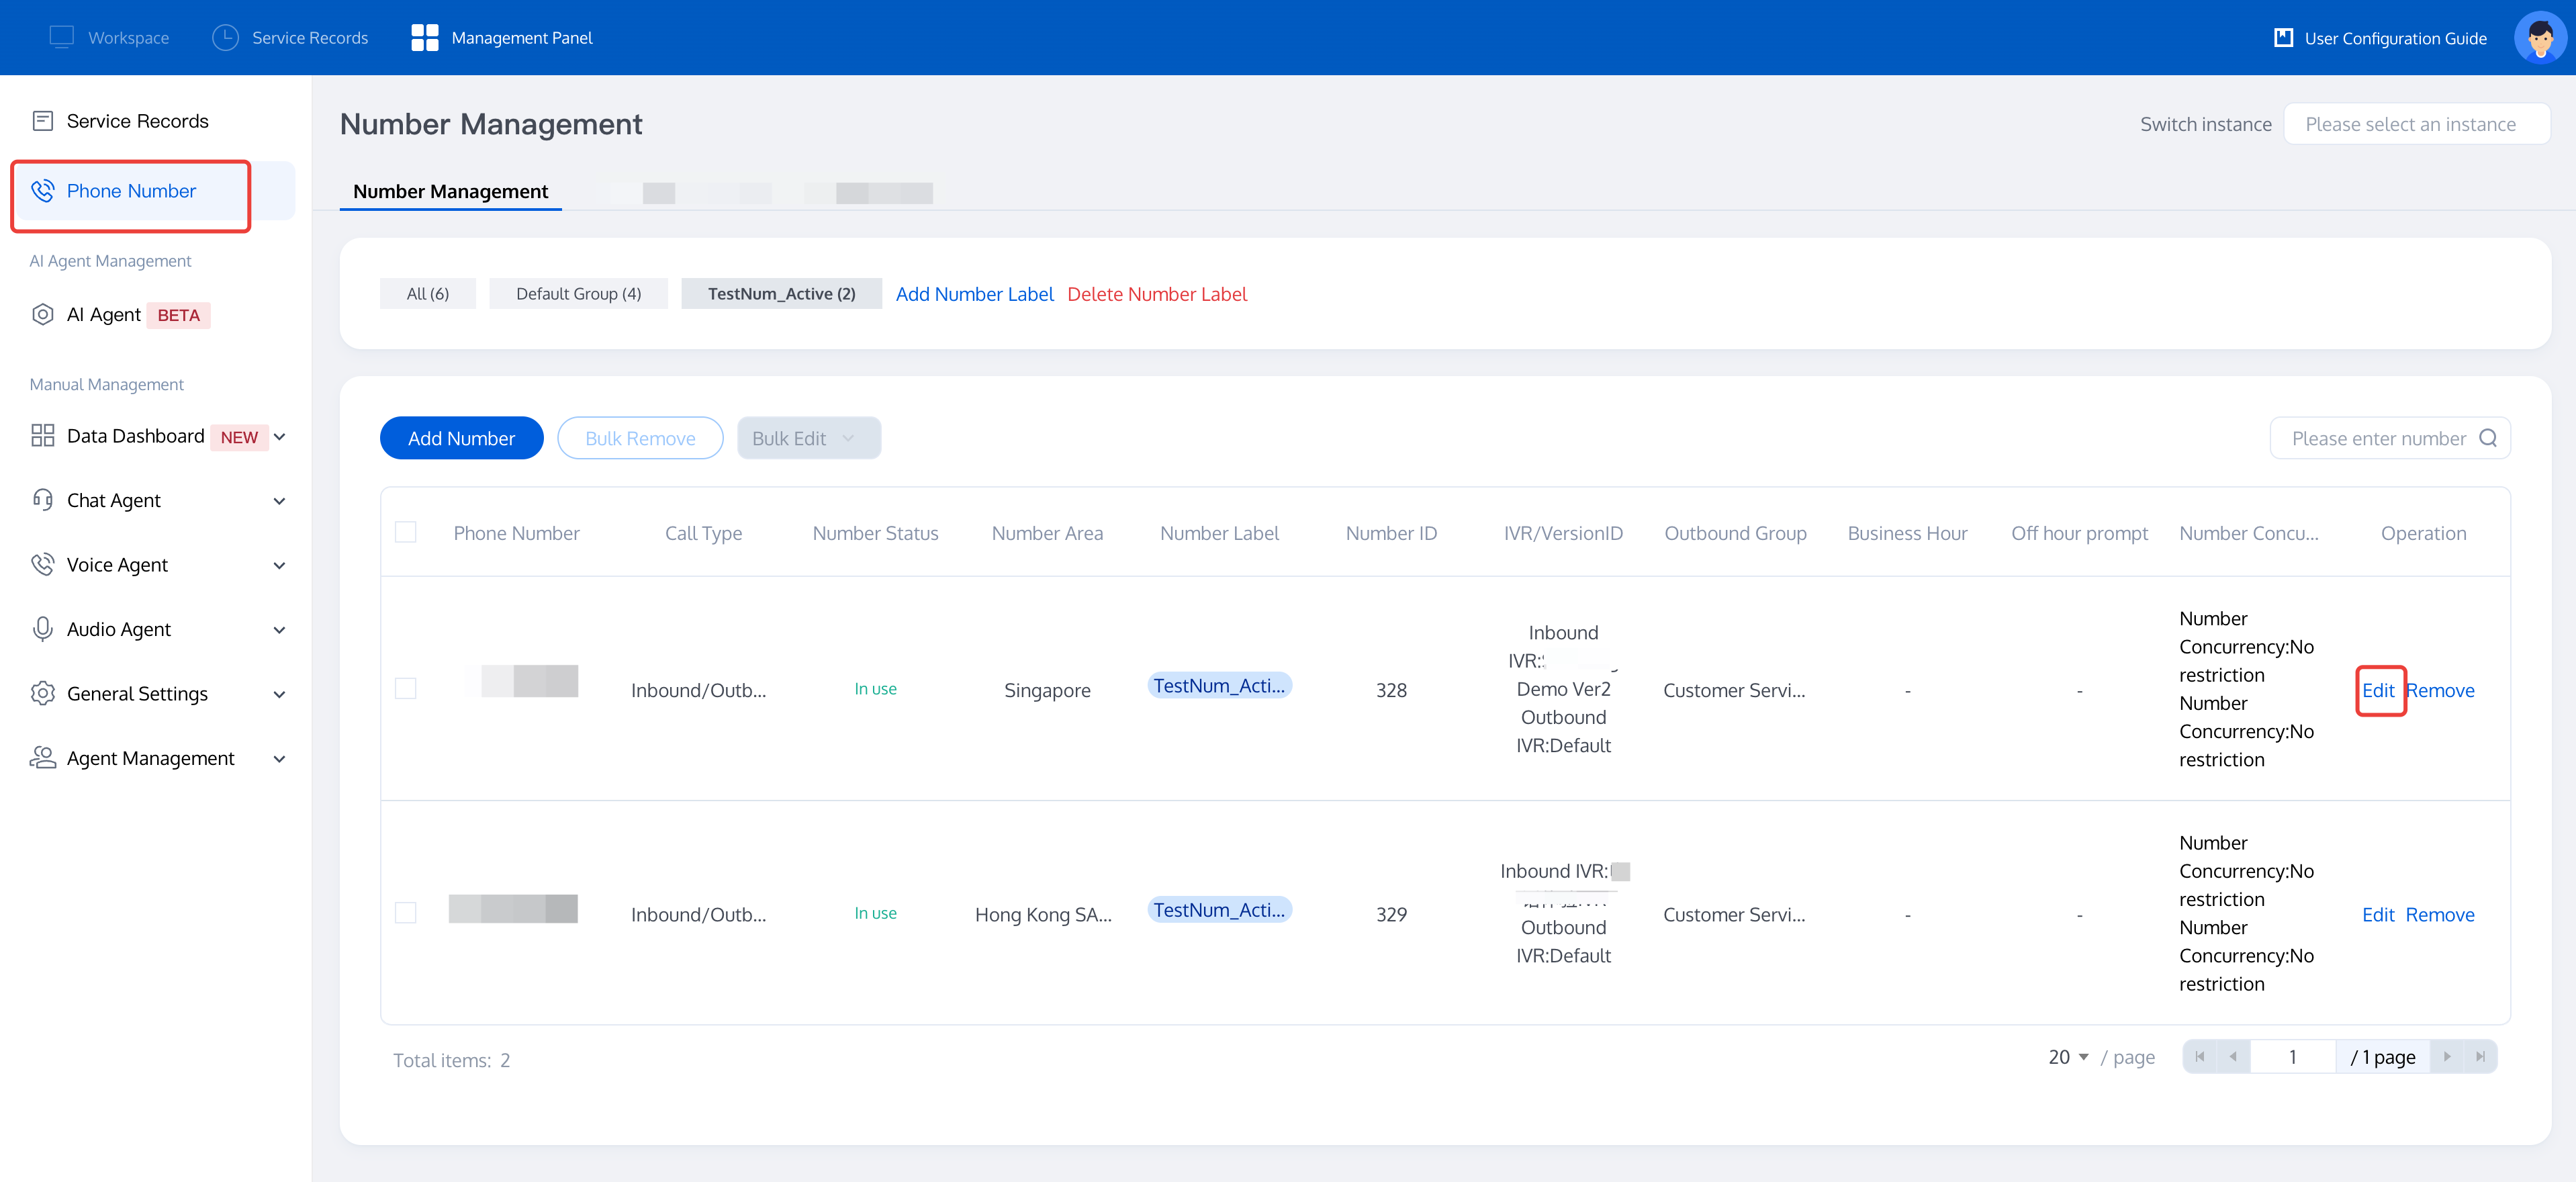The height and width of the screenshot is (1182, 2576).
Task: Go to last page arrow icon
Action: (2480, 1057)
